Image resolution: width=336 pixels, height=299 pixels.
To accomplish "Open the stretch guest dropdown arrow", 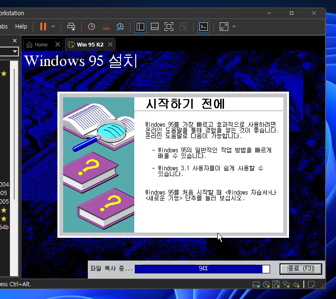I will point(234,27).
